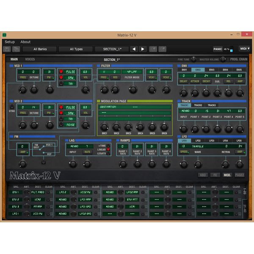Adjust the Fine Tune knob

coord(193,59)
